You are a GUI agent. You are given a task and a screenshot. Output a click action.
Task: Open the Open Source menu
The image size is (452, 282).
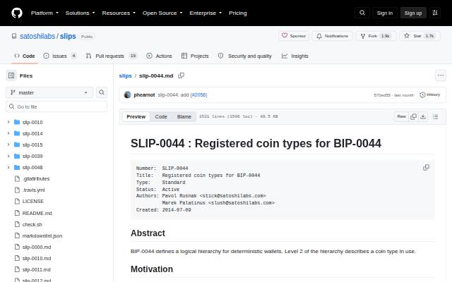tap(162, 13)
